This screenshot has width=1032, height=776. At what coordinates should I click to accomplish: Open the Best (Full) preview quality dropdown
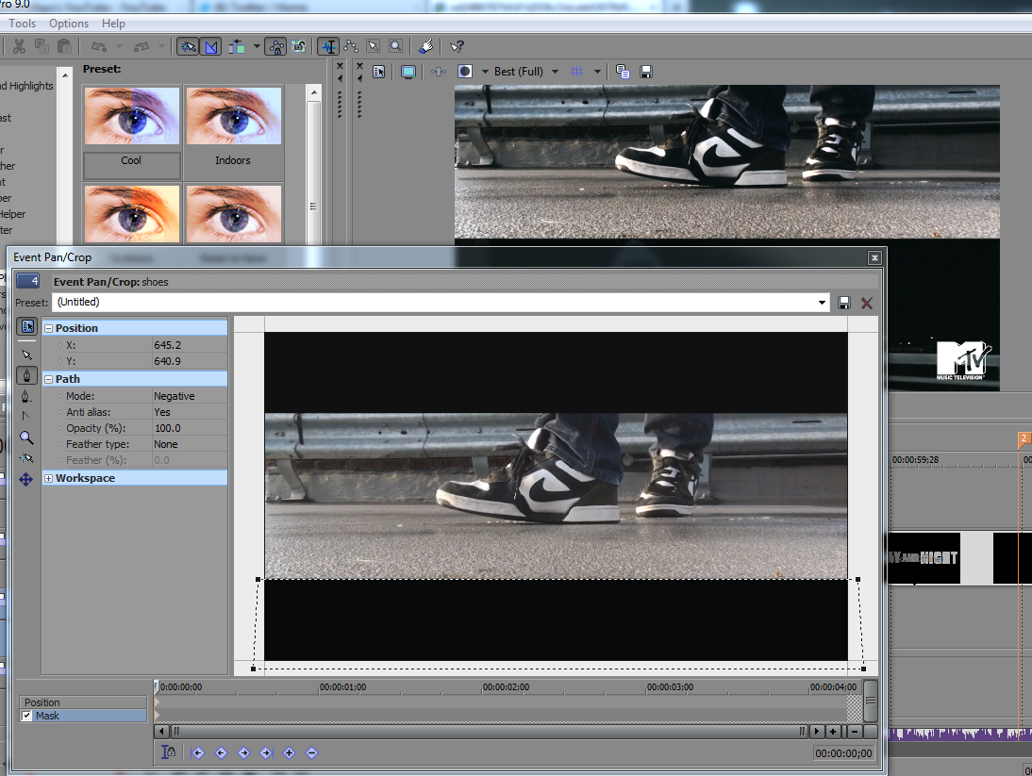pos(526,72)
